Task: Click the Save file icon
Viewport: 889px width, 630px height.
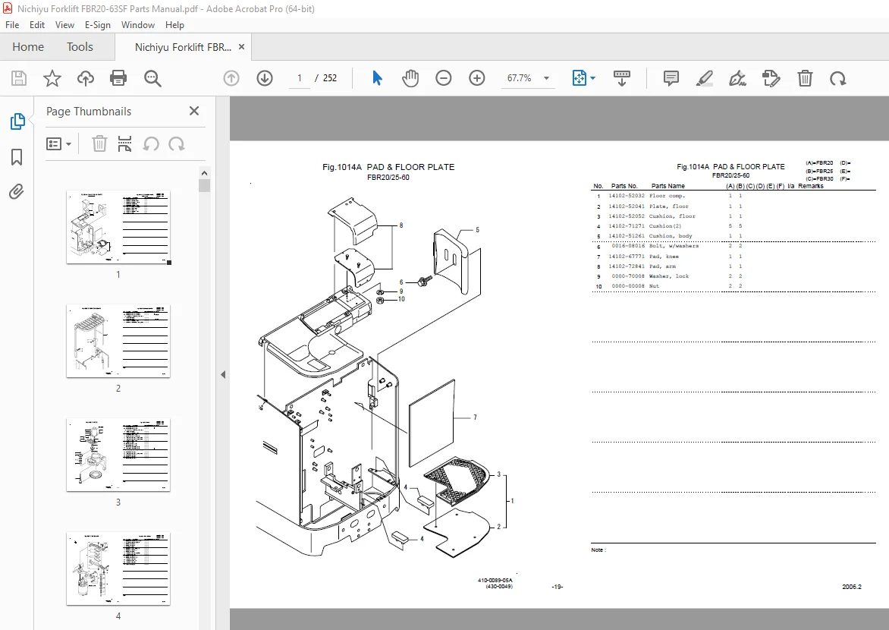Action: (19, 78)
